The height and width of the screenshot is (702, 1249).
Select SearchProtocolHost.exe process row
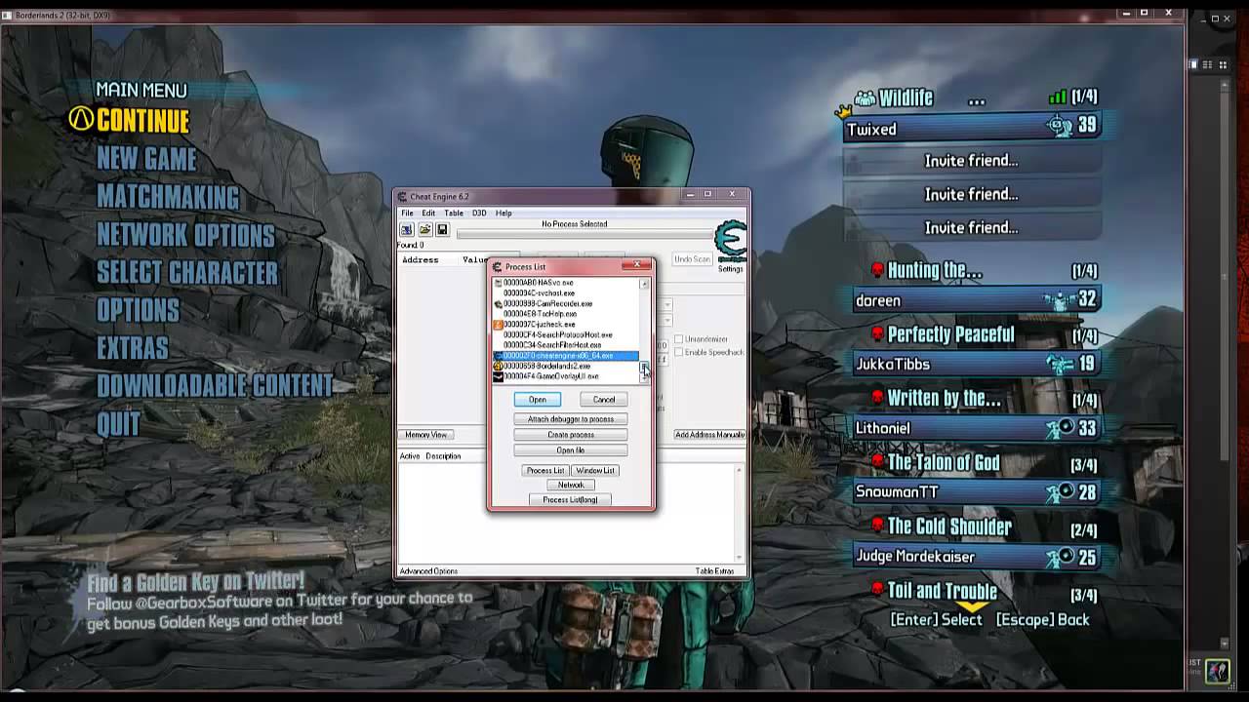coord(566,334)
